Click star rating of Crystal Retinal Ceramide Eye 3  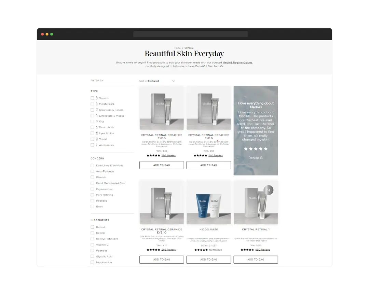tap(153, 155)
